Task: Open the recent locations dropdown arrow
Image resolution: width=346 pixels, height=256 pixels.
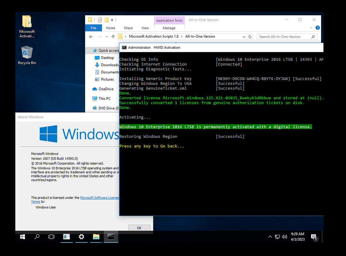Action: pyautogui.click(x=107, y=36)
